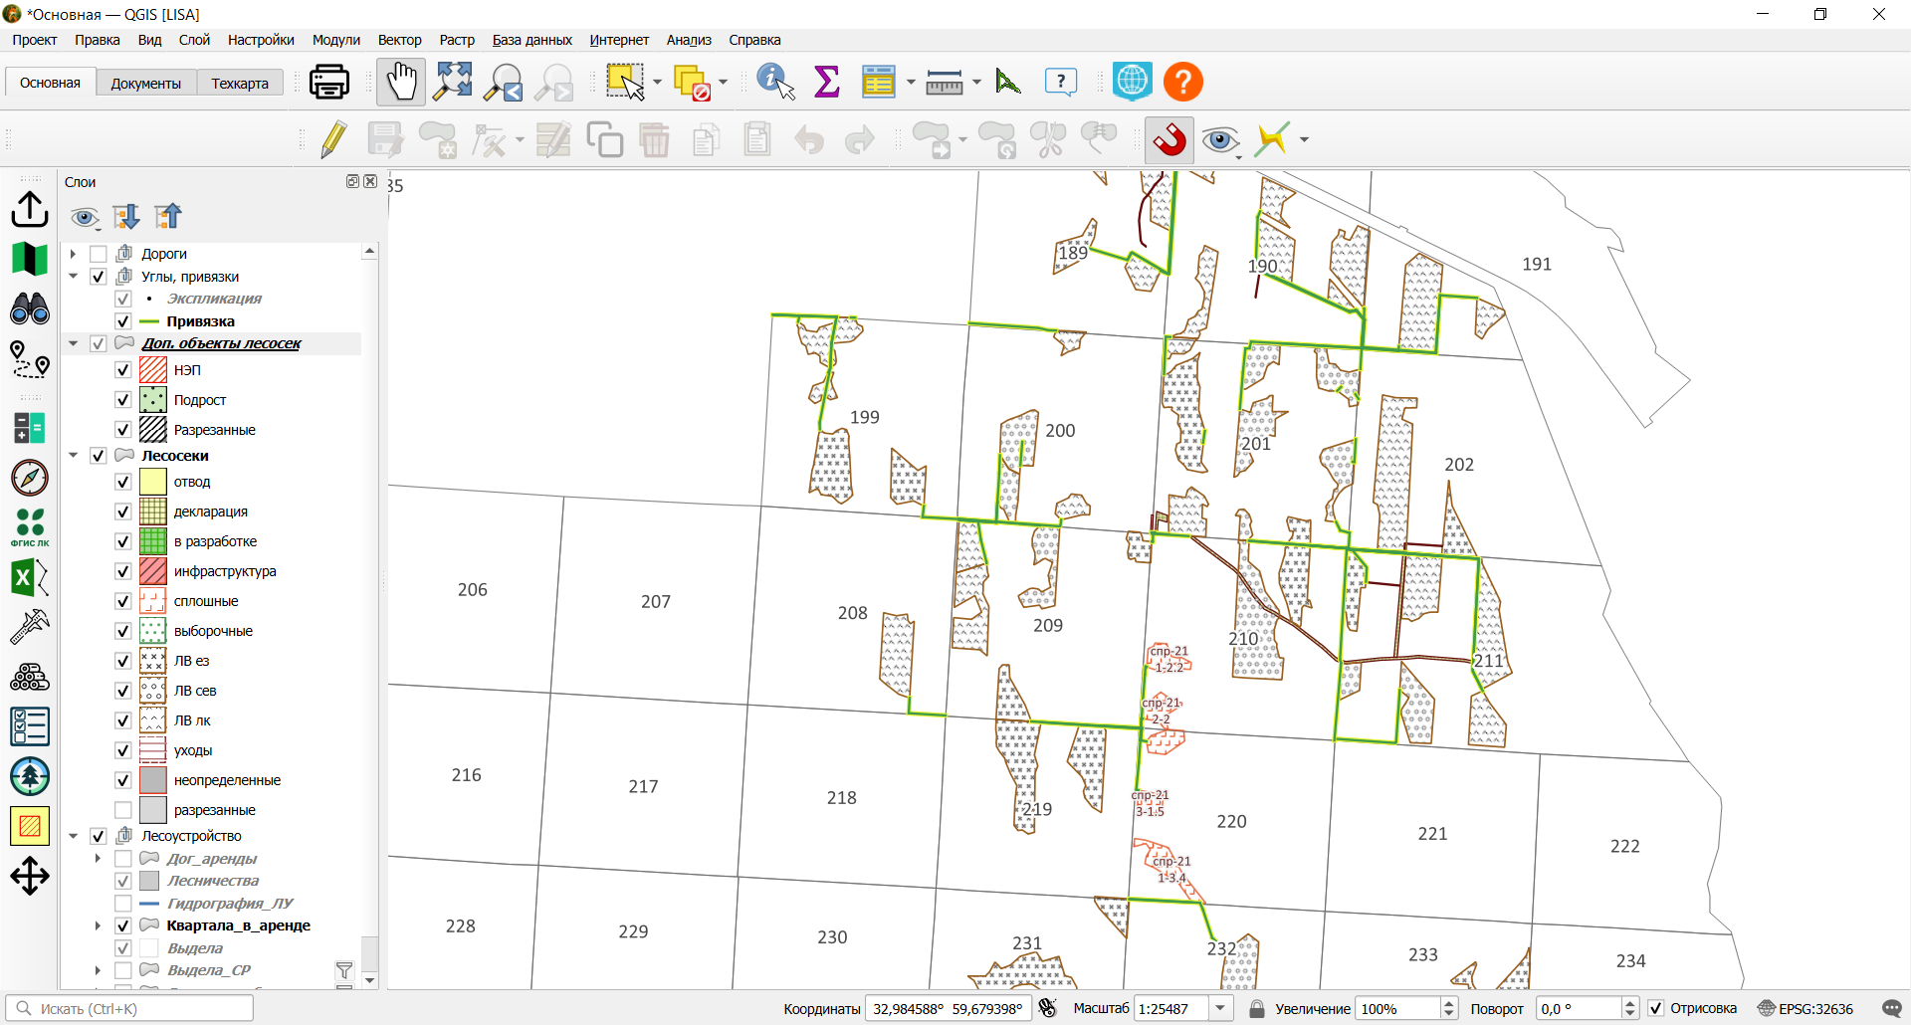Click the отвод yellow color swatch
Image resolution: width=1911 pixels, height=1025 pixels.
click(153, 482)
